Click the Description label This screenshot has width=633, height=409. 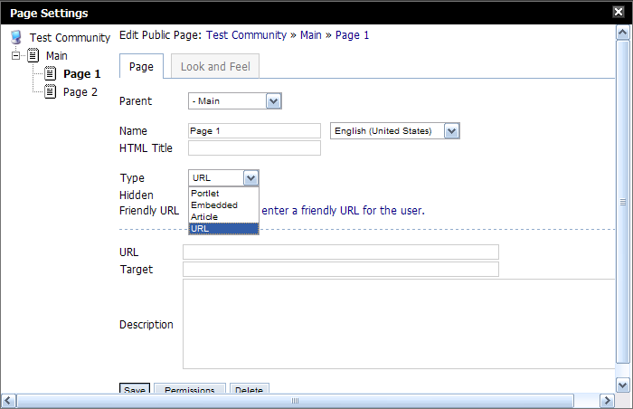tap(146, 325)
